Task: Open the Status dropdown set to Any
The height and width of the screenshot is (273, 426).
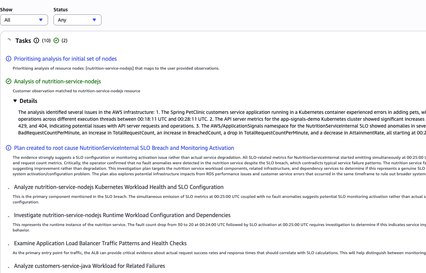Action: tap(77, 20)
